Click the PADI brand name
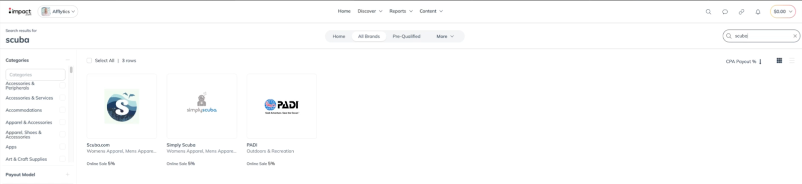Image resolution: width=802 pixels, height=184 pixels. [x=252, y=145]
